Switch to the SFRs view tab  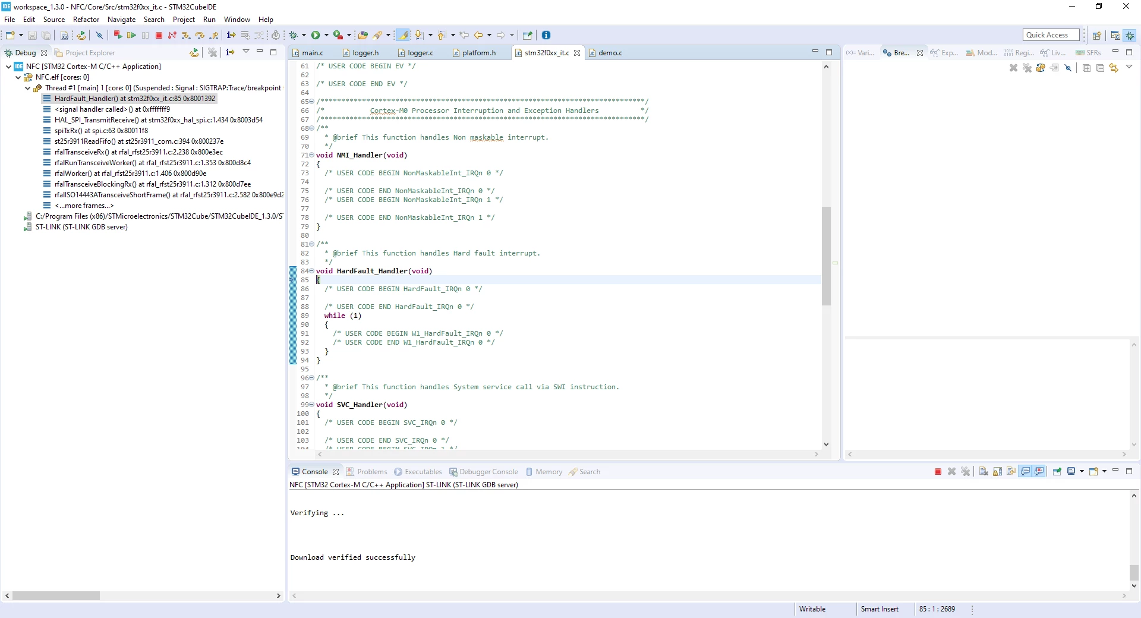tap(1088, 53)
